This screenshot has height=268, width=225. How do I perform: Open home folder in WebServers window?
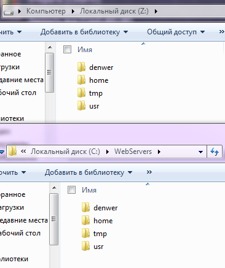point(97,221)
